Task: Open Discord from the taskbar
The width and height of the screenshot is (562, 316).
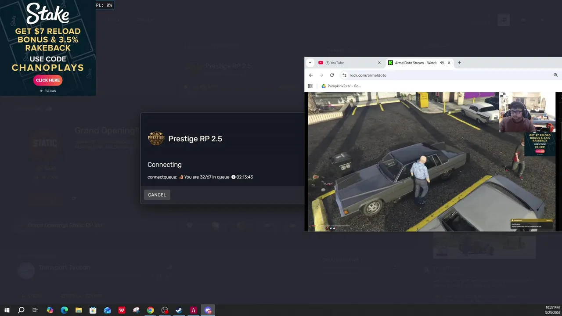Action: pyautogui.click(x=208, y=310)
